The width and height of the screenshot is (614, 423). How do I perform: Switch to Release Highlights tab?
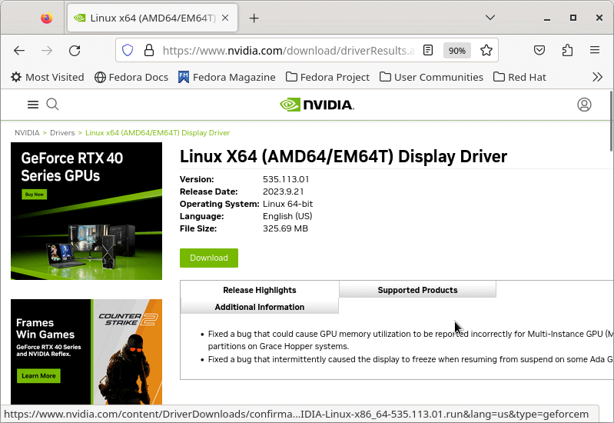(x=259, y=290)
